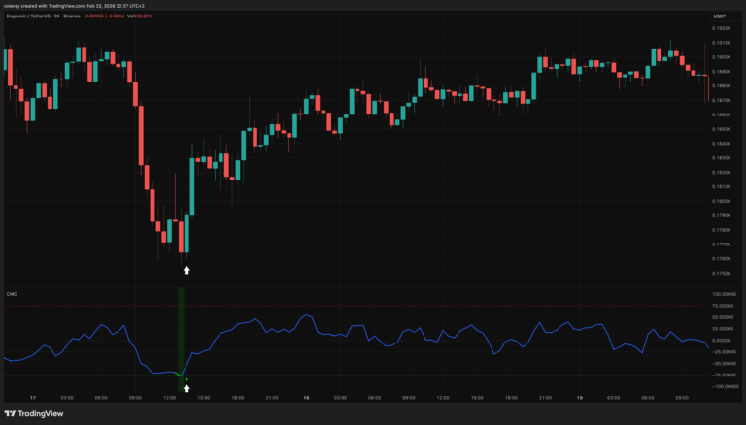
Task: Click the white arrow below the candlestick low
Action: tap(186, 270)
